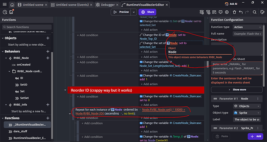Open the hamburger main menu
The width and height of the screenshot is (267, 142).
[x=5, y=5]
